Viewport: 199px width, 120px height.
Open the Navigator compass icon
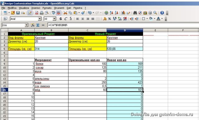click(140, 13)
